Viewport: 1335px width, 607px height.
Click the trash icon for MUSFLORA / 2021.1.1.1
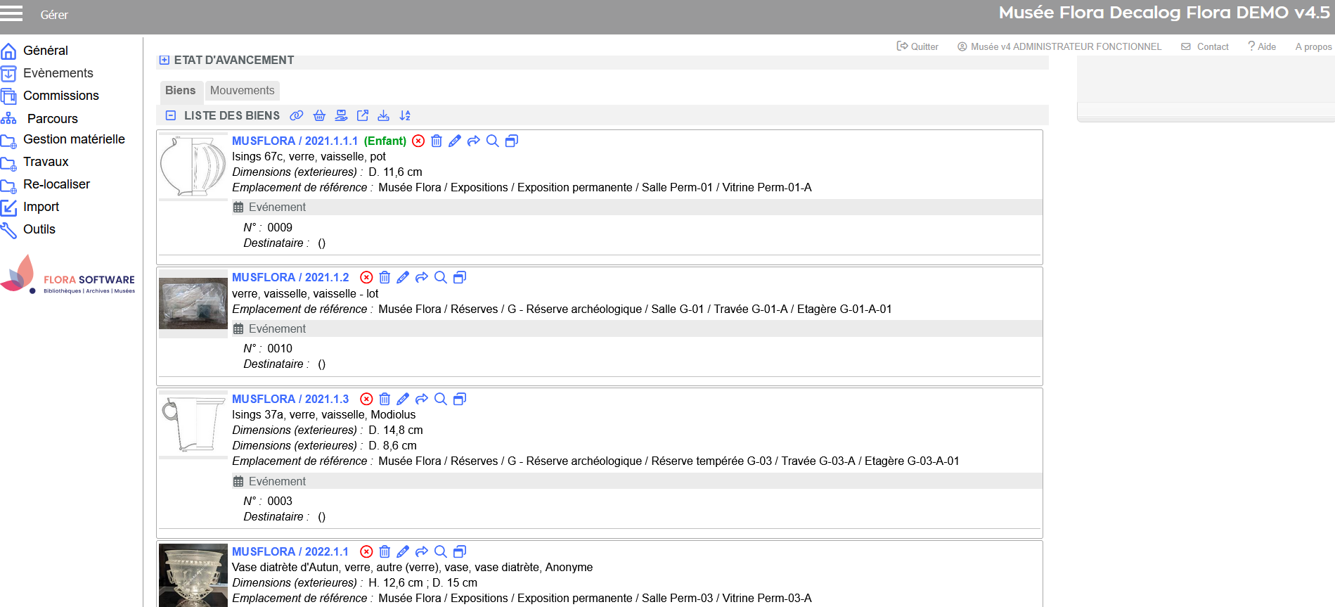(x=437, y=141)
